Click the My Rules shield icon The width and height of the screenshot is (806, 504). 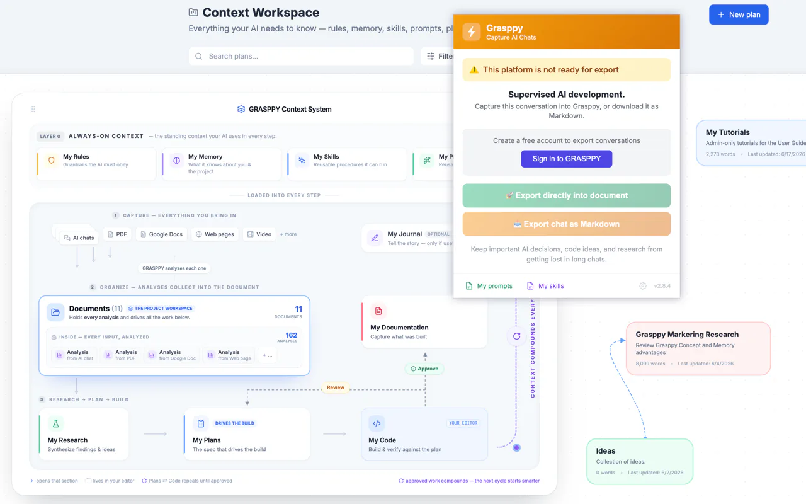pos(52,161)
